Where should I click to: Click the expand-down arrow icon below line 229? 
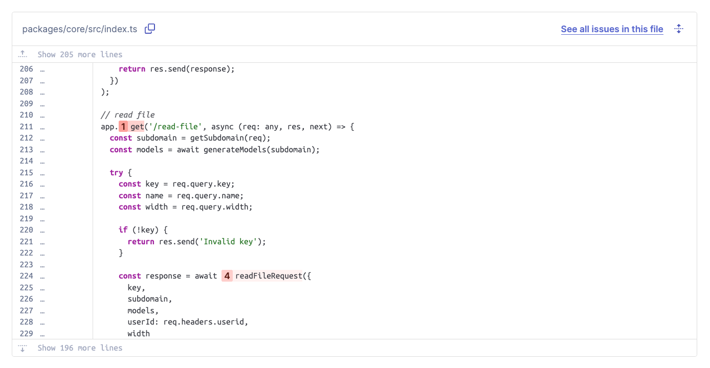tap(23, 348)
